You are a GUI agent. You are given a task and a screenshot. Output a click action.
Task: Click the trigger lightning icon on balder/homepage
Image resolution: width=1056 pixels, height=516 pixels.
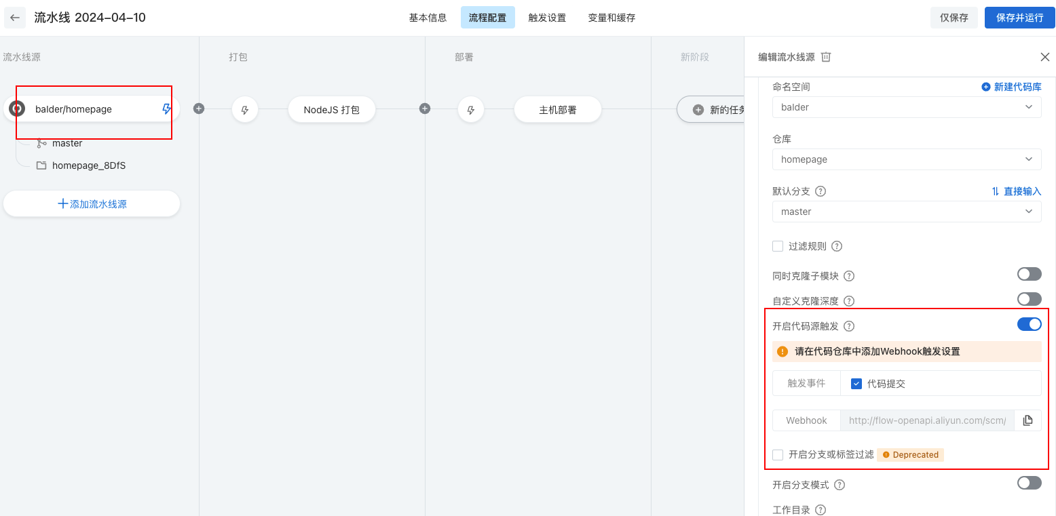167,109
